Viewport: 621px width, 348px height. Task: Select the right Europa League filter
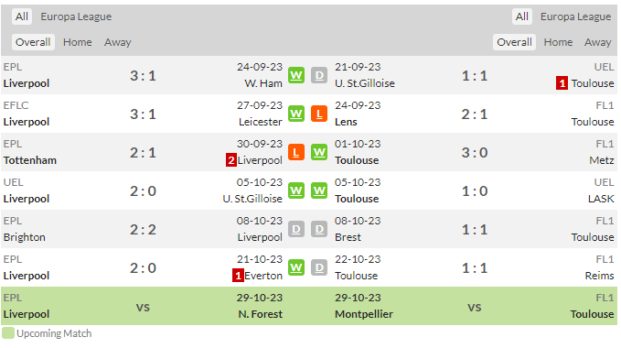tap(575, 16)
